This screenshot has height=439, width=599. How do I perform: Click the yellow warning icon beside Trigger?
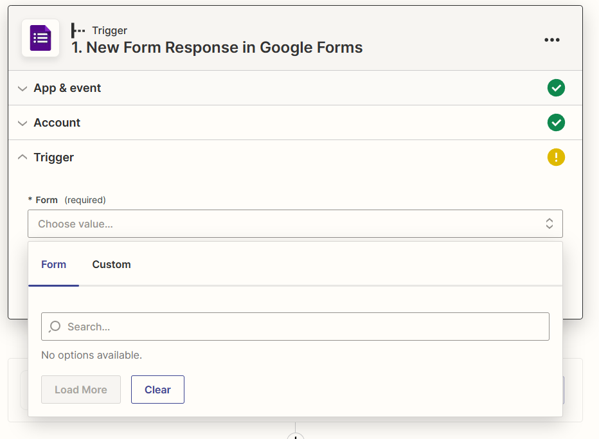point(556,157)
